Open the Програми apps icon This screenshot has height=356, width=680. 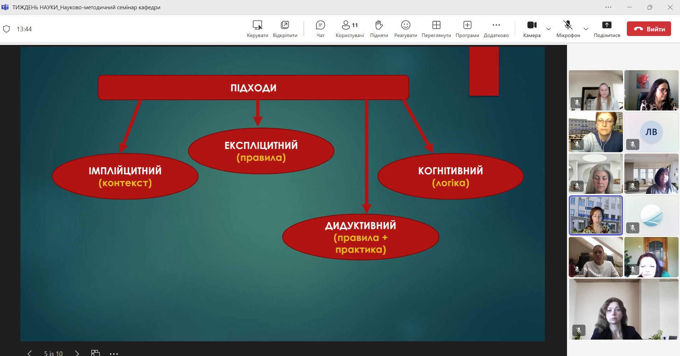coord(467,29)
